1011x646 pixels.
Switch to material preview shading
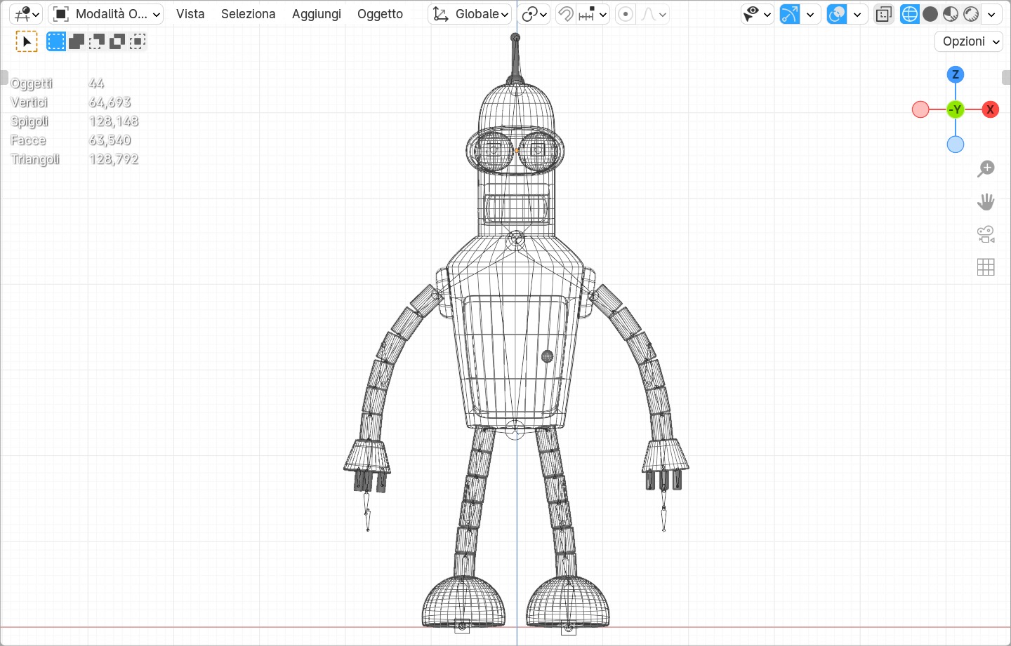click(951, 14)
